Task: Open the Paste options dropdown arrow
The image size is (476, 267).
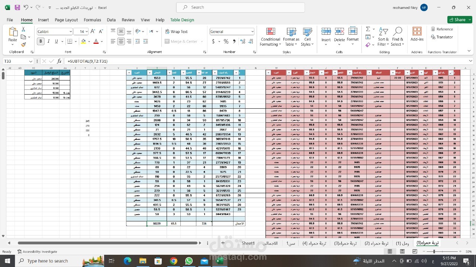Action: tap(13, 44)
